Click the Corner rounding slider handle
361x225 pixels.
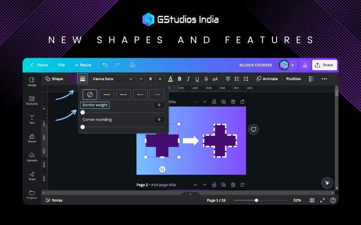pyautogui.click(x=83, y=127)
